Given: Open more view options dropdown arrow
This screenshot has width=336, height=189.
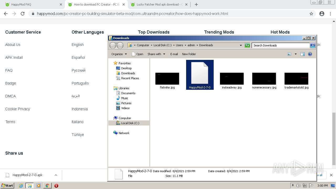Looking at the screenshot, I should pos(296,54).
